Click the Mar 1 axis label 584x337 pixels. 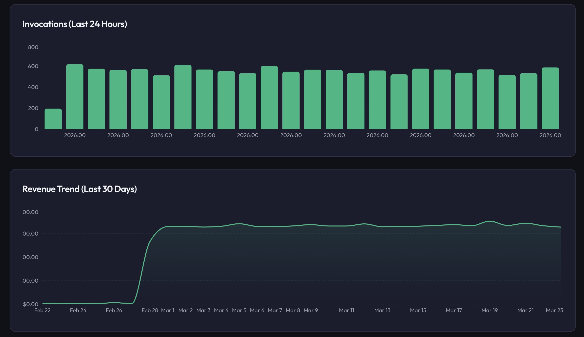167,310
